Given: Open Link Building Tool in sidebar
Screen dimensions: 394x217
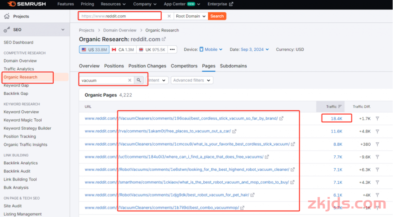Looking at the screenshot, I should pyautogui.click(x=20, y=179).
